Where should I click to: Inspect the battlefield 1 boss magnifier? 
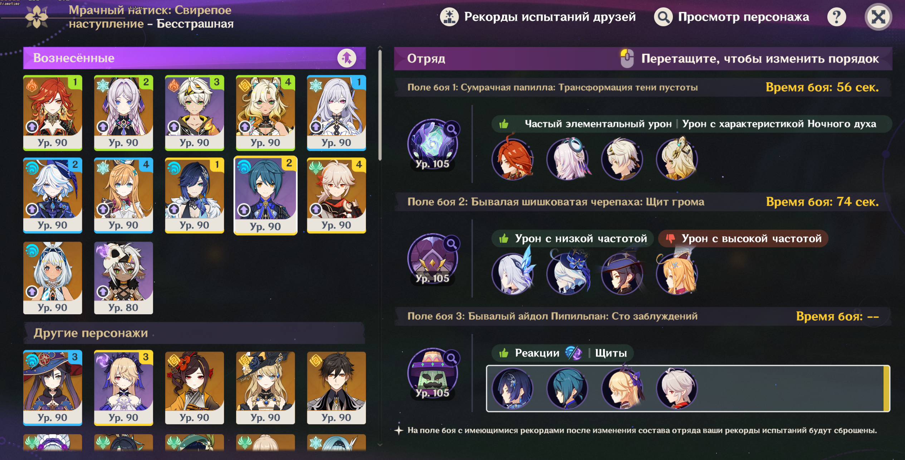click(452, 129)
